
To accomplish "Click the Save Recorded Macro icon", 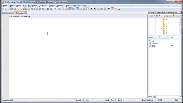I will [105, 9].
